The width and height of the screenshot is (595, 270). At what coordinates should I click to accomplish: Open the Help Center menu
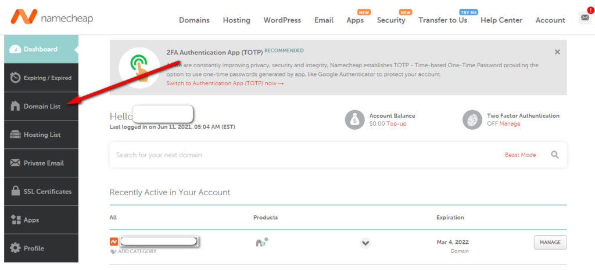(x=501, y=20)
